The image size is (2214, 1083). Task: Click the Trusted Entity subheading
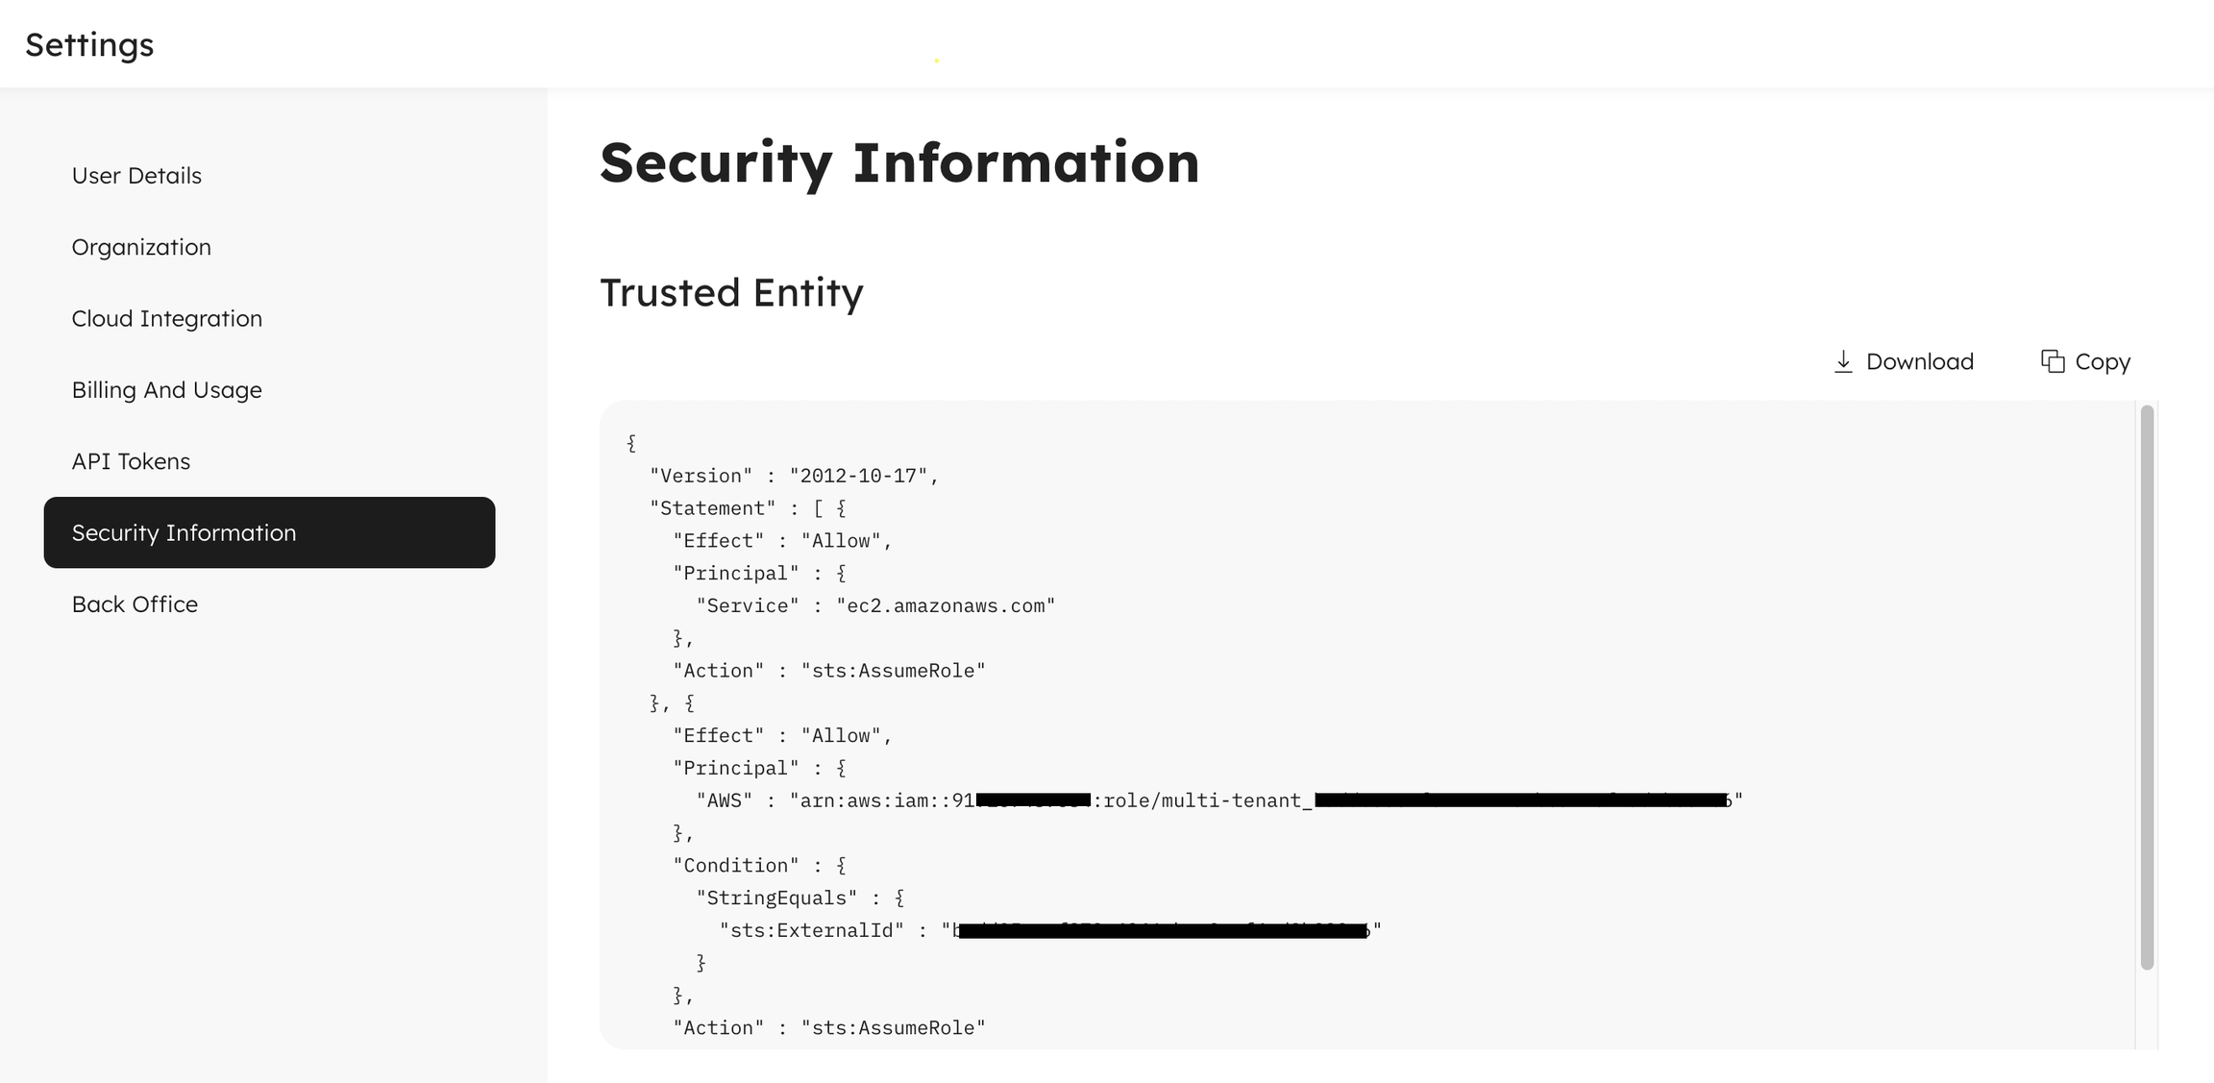click(x=731, y=293)
